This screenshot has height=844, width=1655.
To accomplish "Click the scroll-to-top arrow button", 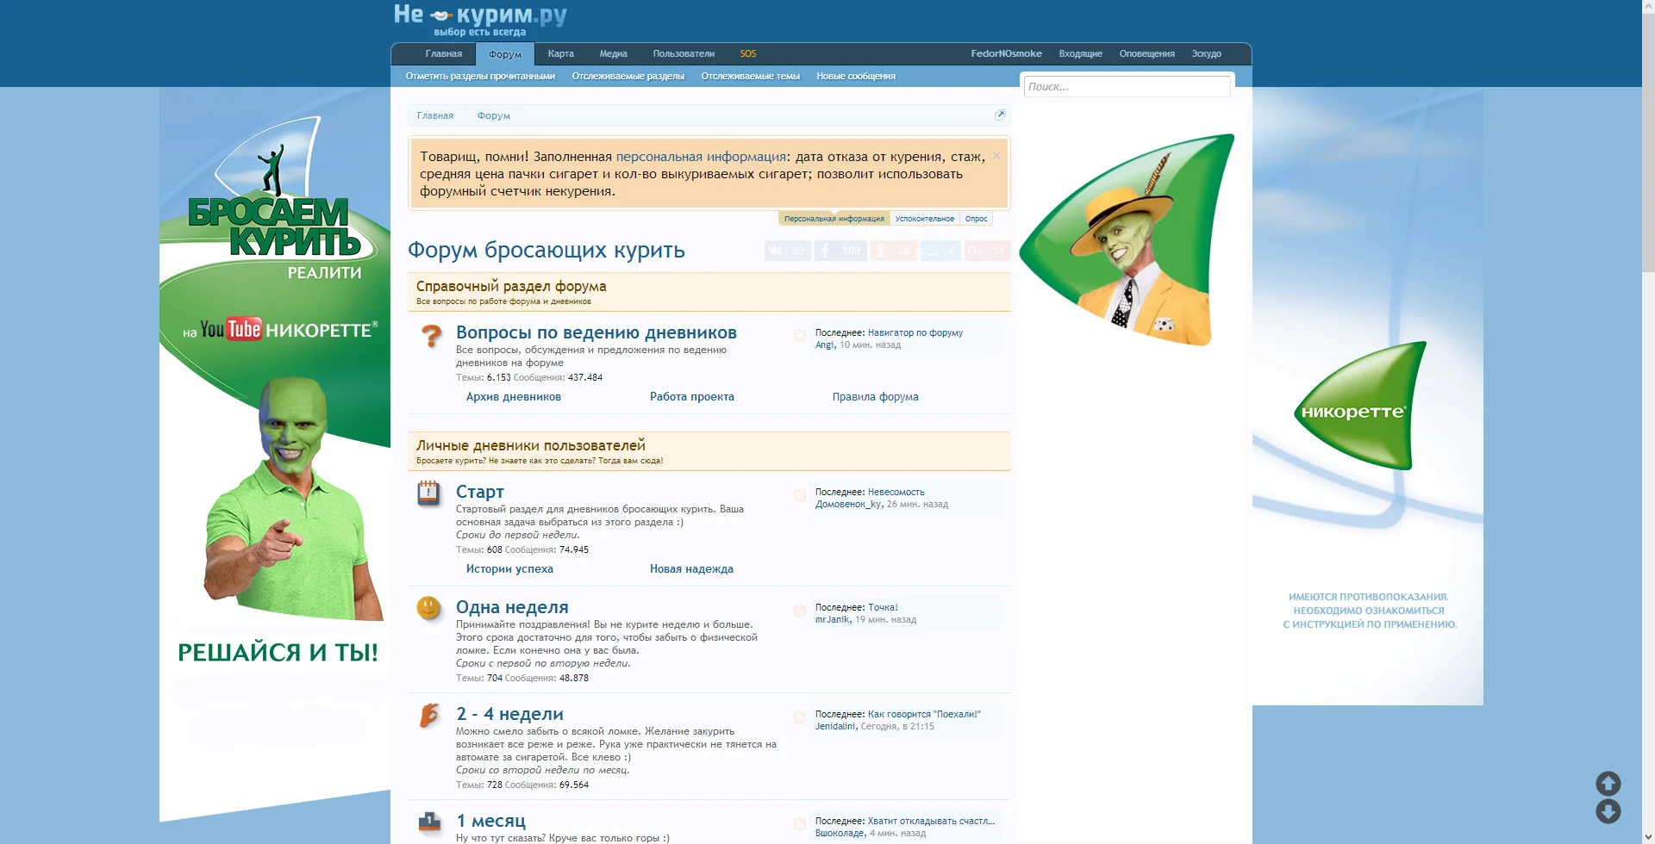I will (x=1608, y=784).
